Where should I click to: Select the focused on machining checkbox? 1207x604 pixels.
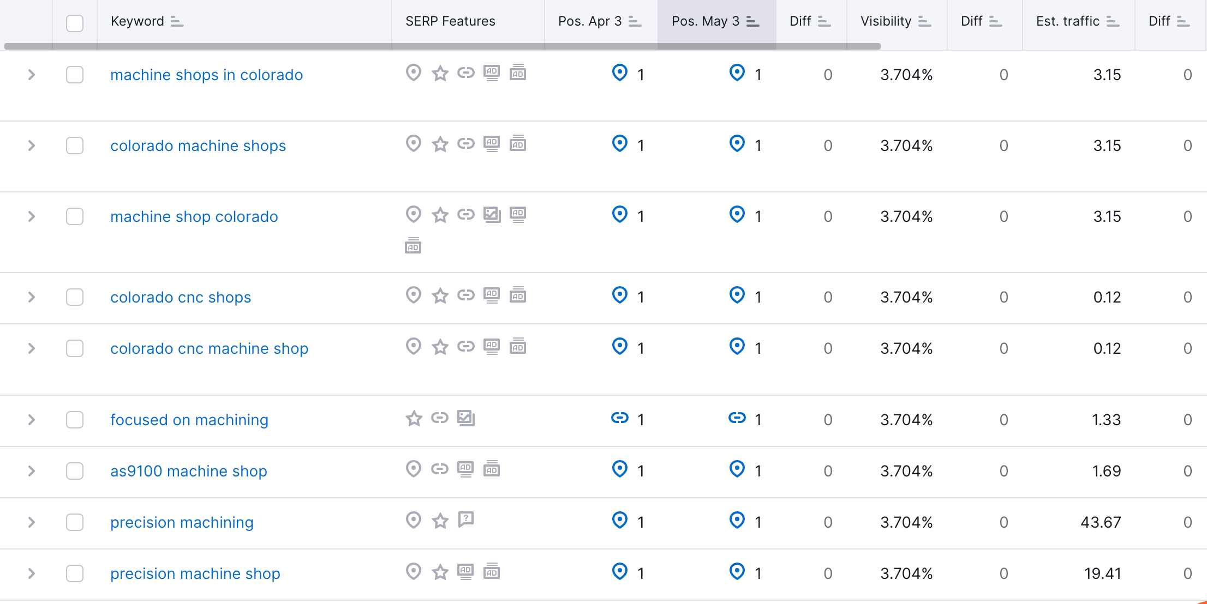coord(75,420)
